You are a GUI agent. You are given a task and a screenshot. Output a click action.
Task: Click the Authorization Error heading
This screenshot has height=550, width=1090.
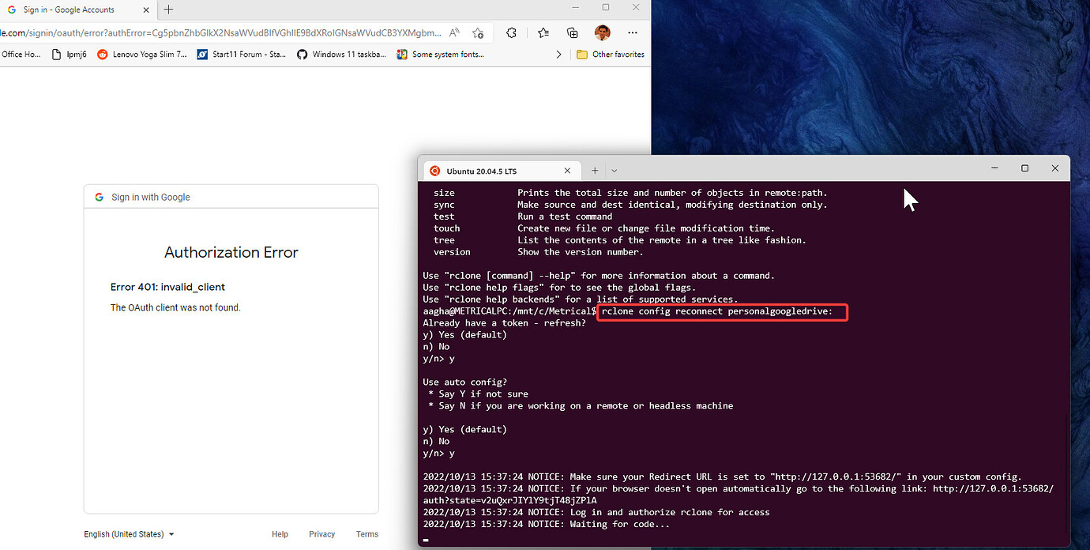point(231,253)
